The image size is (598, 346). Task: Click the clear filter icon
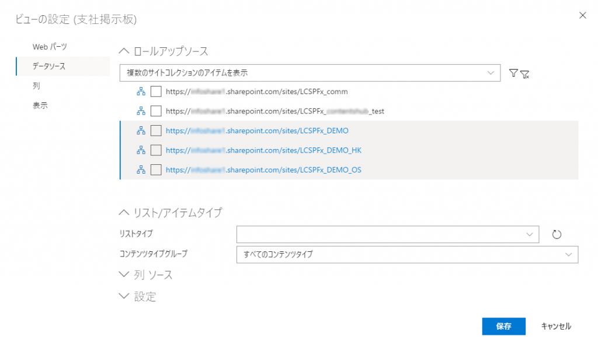pos(524,74)
